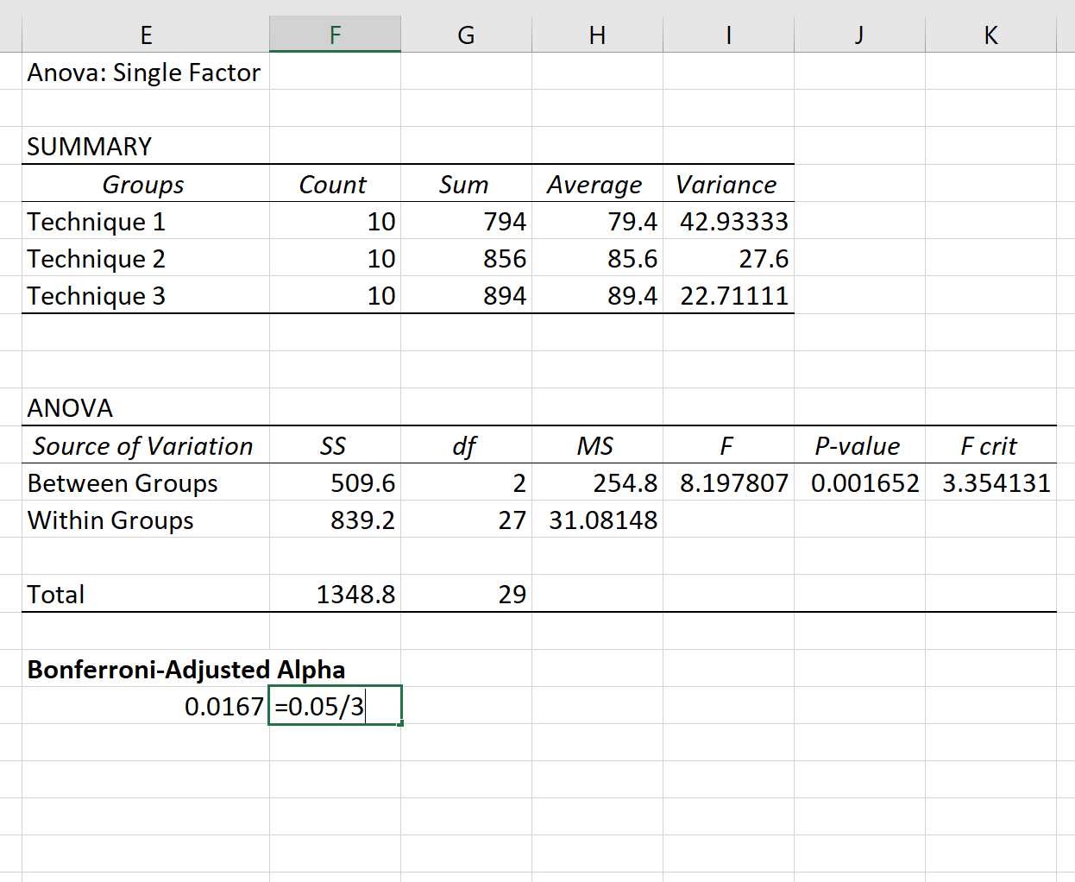Click the cell containing Anova: Single Factor

[143, 72]
